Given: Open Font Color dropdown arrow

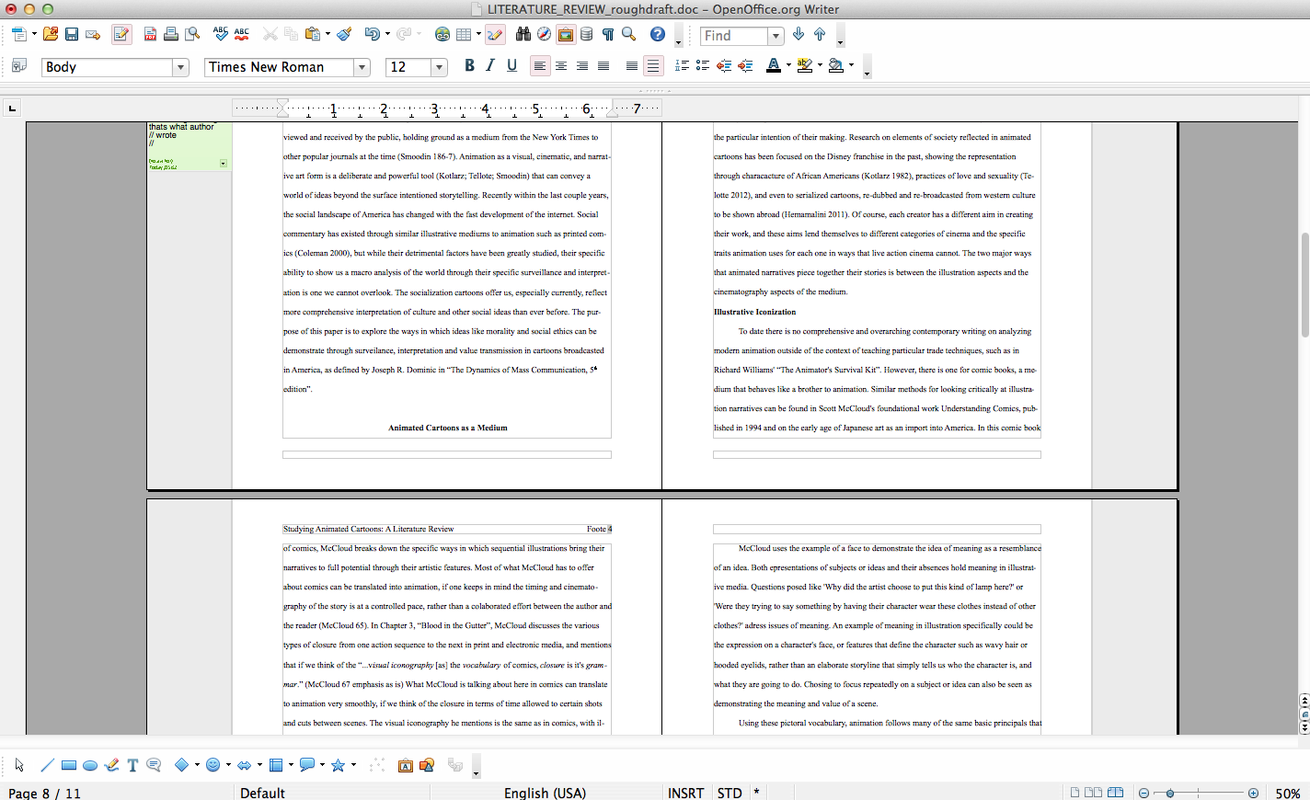Looking at the screenshot, I should coord(788,66).
